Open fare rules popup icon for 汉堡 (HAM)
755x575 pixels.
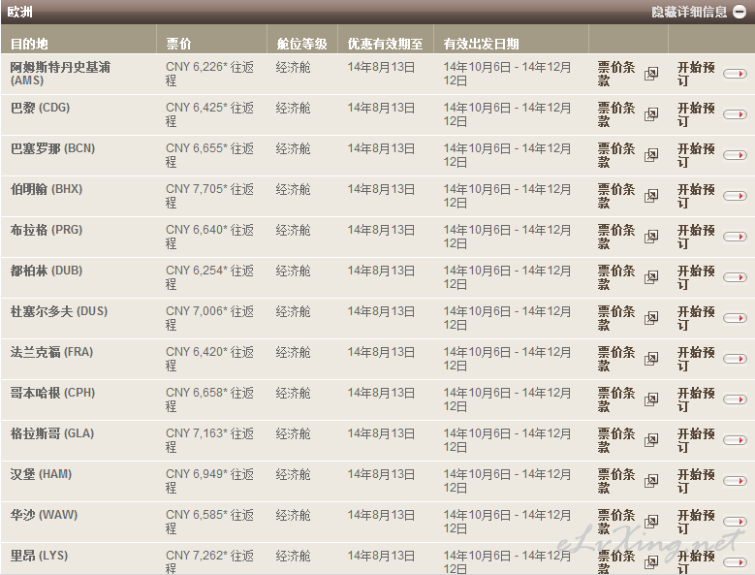point(651,481)
